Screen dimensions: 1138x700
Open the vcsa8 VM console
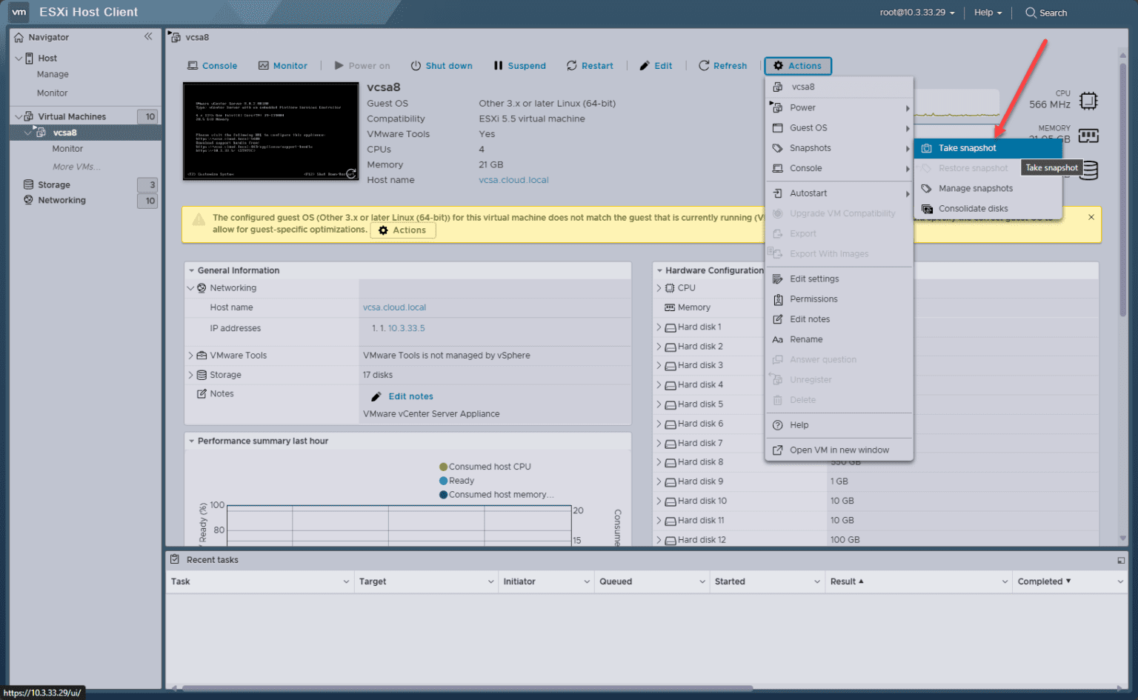coord(213,65)
